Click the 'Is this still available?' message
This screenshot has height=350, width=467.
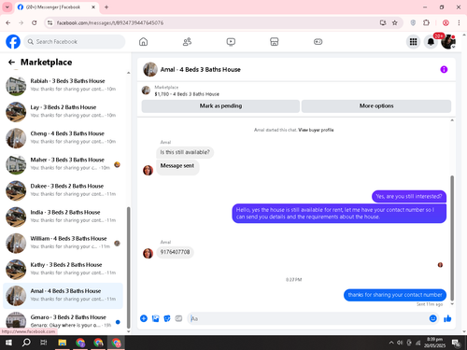185,152
